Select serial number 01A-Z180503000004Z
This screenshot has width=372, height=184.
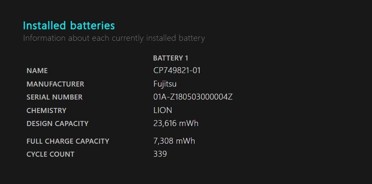193,97
